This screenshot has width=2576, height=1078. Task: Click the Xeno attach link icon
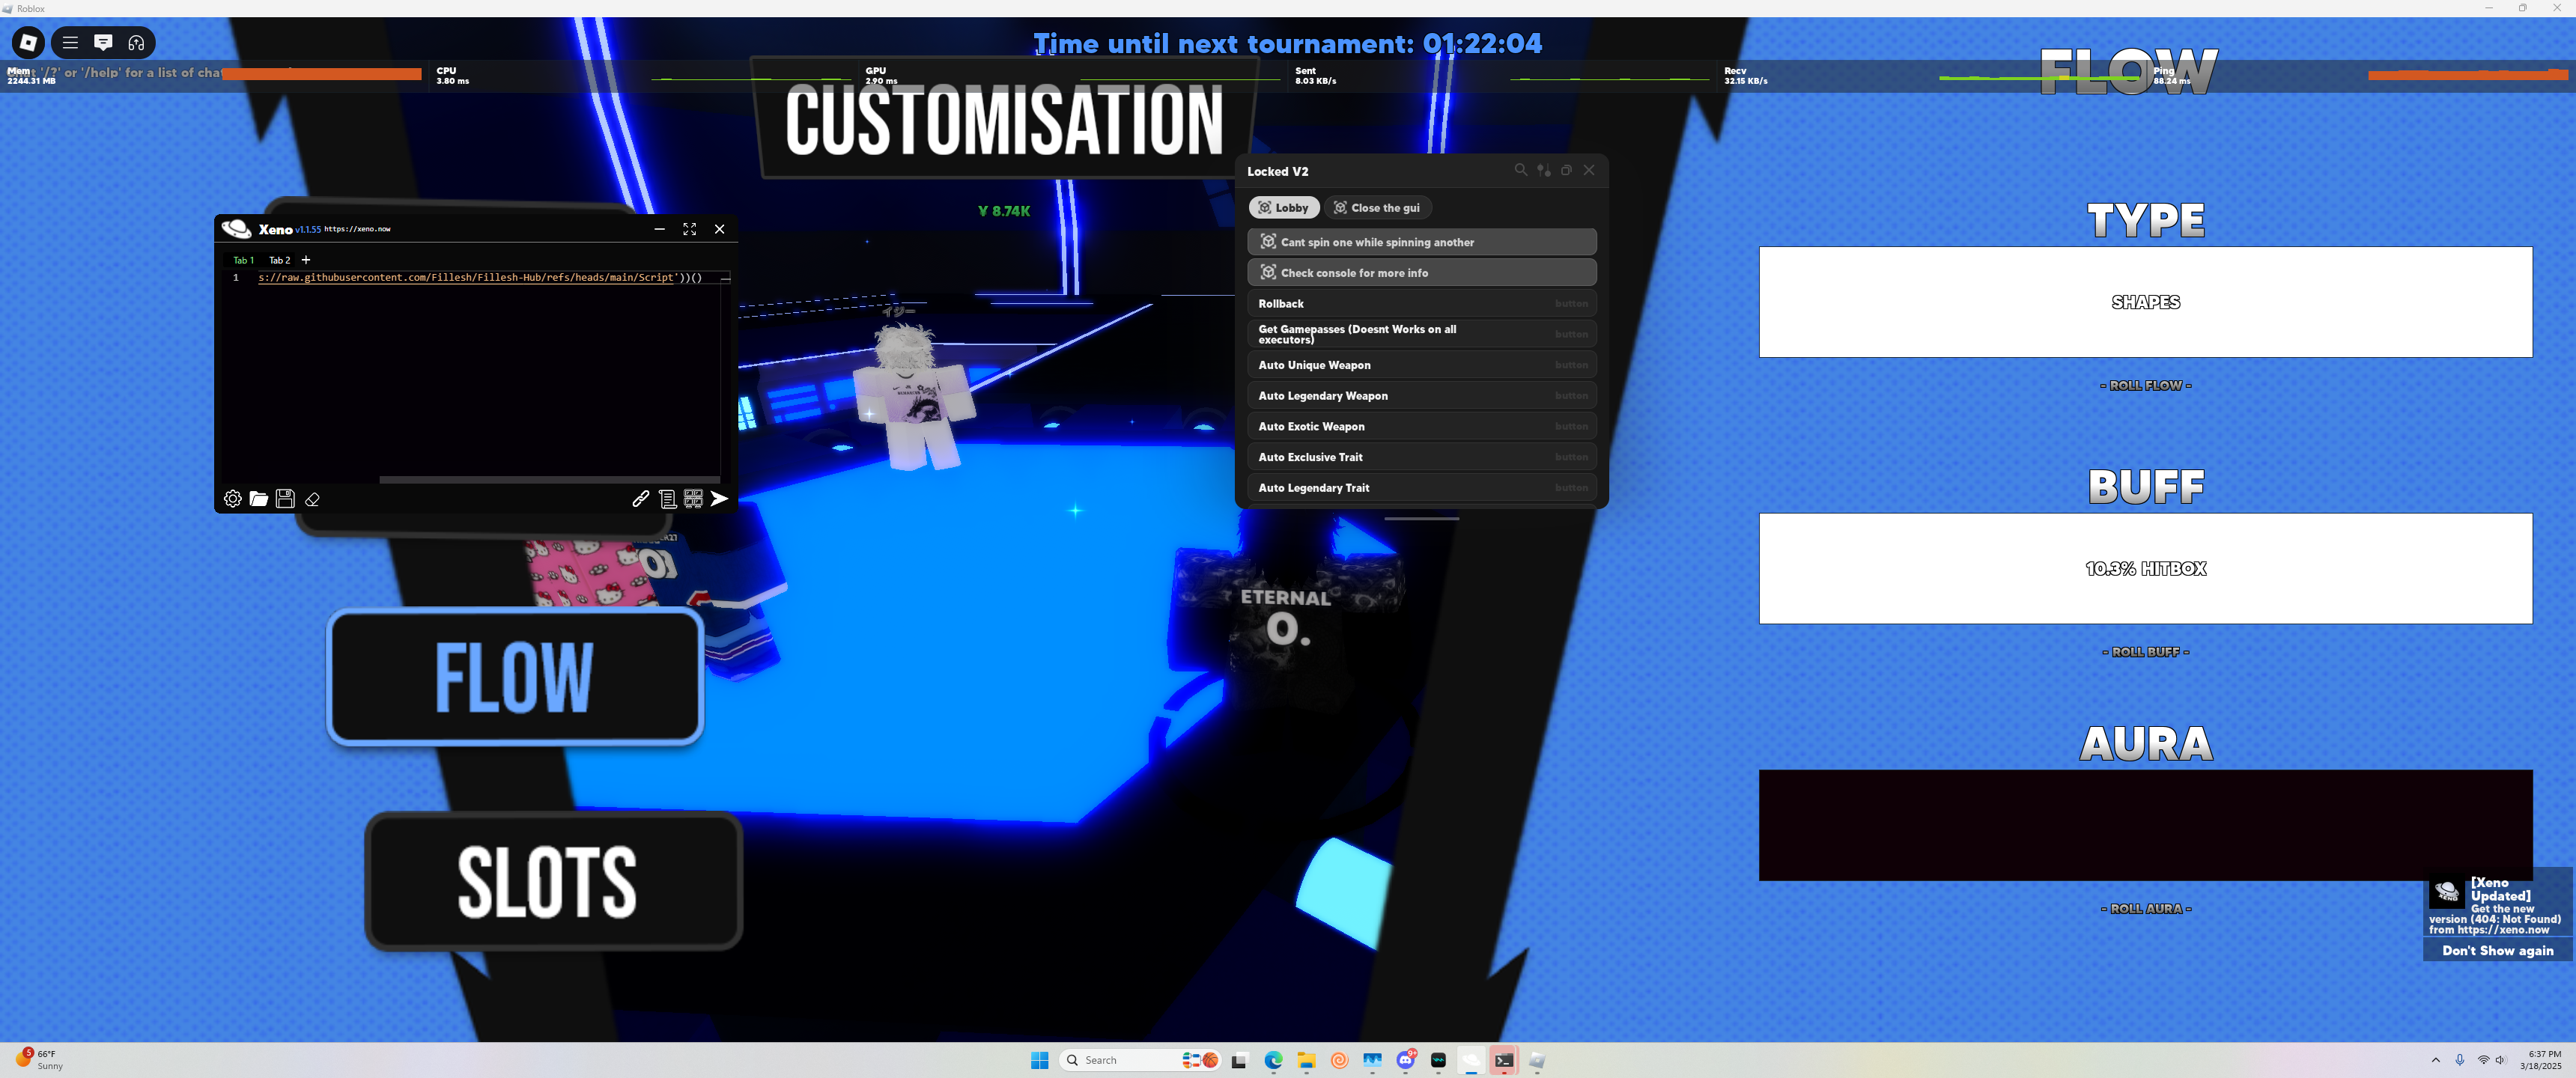(641, 498)
